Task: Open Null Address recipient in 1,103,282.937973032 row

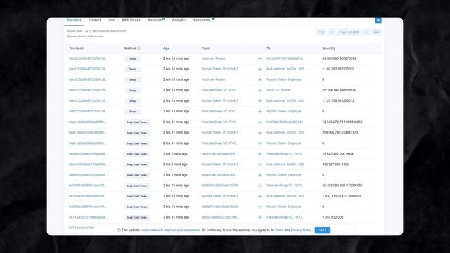Action: click(x=285, y=69)
